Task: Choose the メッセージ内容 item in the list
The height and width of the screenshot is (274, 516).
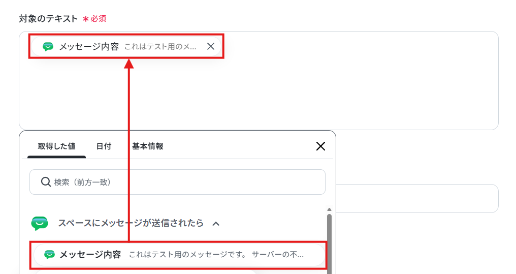Action: coord(179,255)
